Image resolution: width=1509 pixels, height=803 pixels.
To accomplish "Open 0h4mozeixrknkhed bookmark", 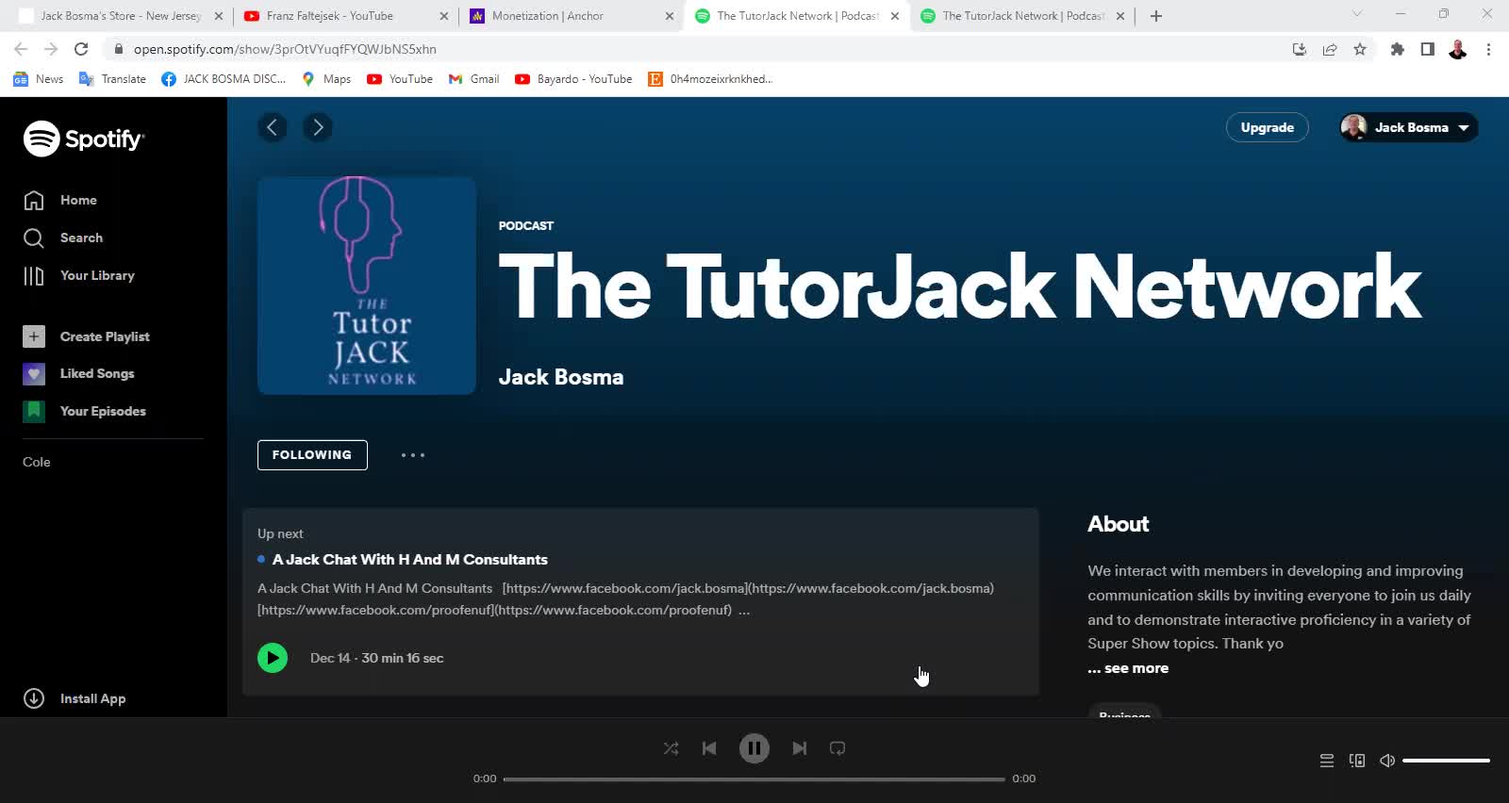I will pyautogui.click(x=710, y=79).
